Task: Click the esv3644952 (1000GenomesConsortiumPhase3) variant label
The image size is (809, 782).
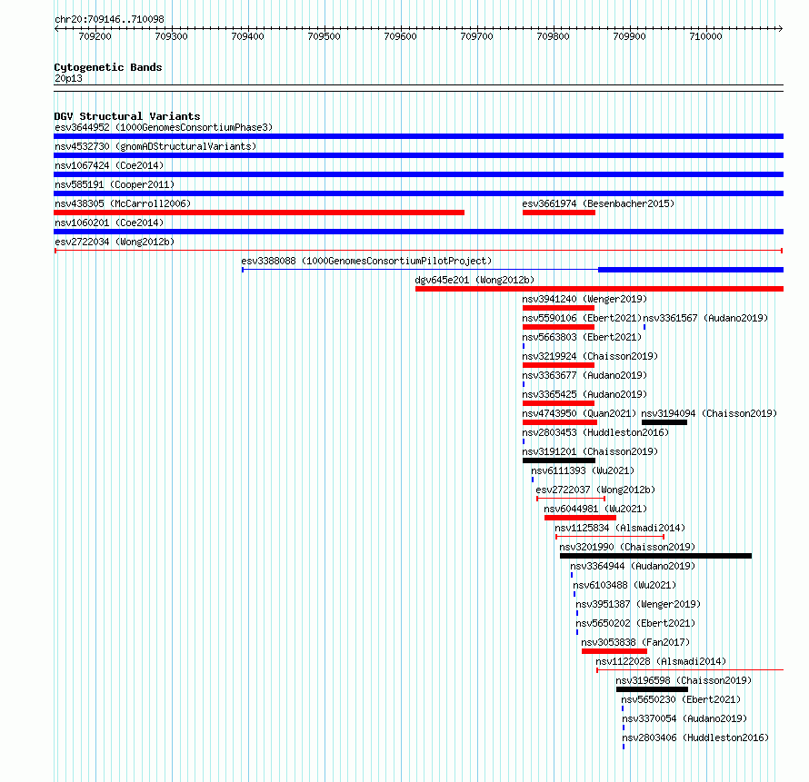Action: (164, 127)
